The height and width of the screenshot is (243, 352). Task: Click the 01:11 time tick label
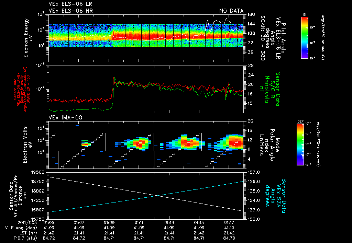click(x=139, y=223)
